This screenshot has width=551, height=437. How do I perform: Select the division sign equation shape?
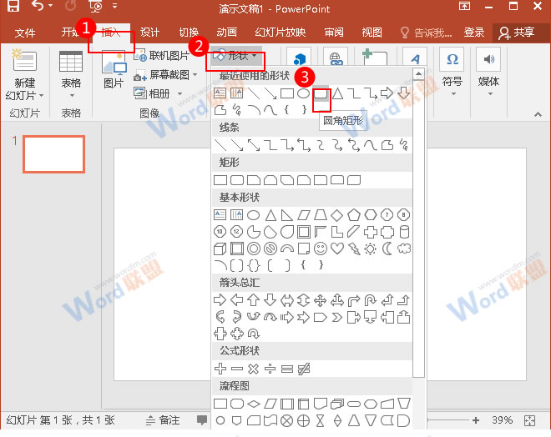click(270, 368)
